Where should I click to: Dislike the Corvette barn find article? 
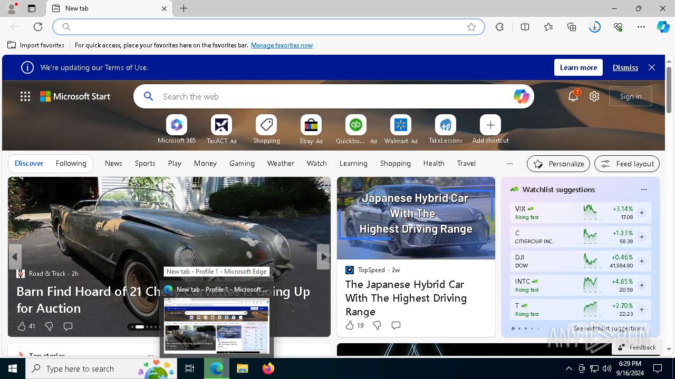point(49,326)
